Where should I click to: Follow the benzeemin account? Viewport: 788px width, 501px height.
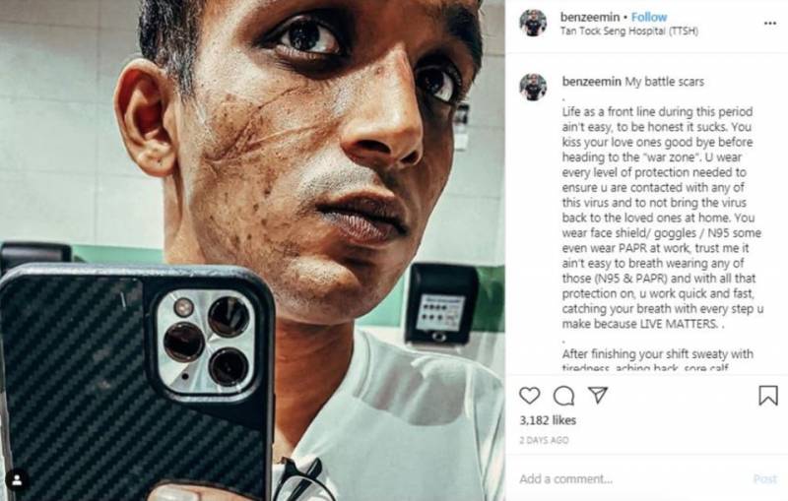click(x=649, y=17)
